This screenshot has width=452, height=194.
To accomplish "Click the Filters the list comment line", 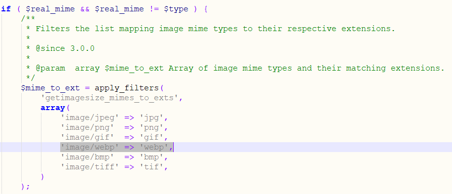I will click(x=210, y=29).
